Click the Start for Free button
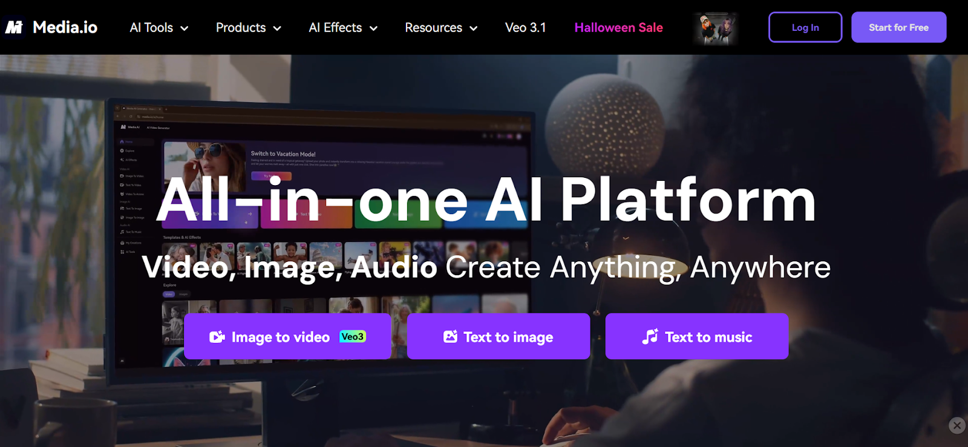Image resolution: width=968 pixels, height=447 pixels. point(898,27)
